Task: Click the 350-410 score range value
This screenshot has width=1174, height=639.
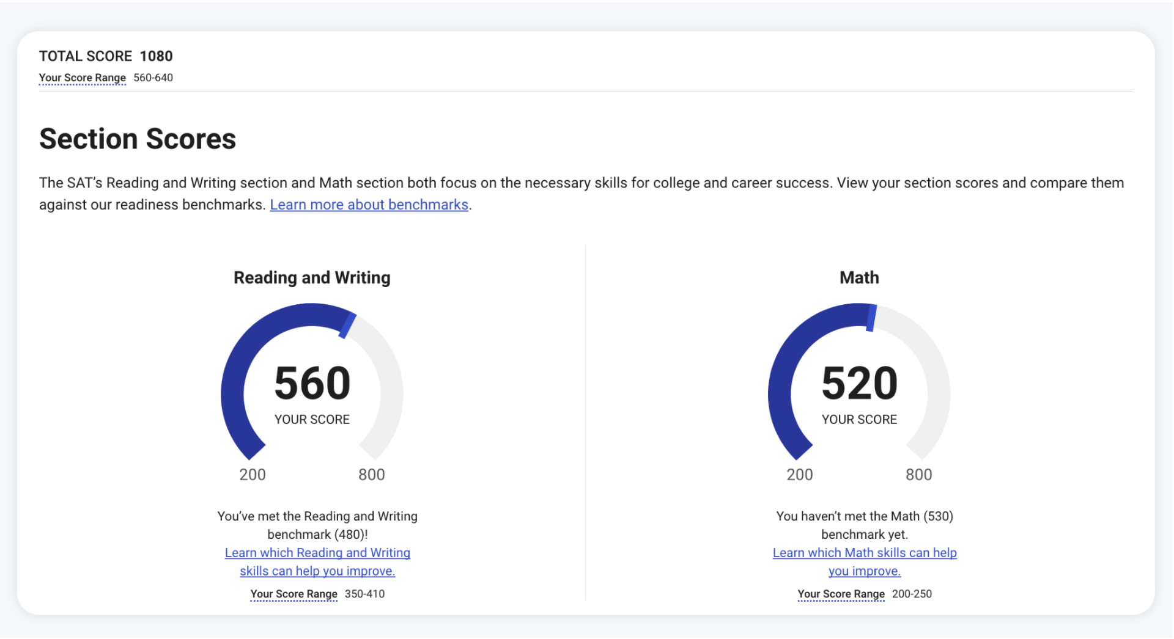Action: point(364,593)
